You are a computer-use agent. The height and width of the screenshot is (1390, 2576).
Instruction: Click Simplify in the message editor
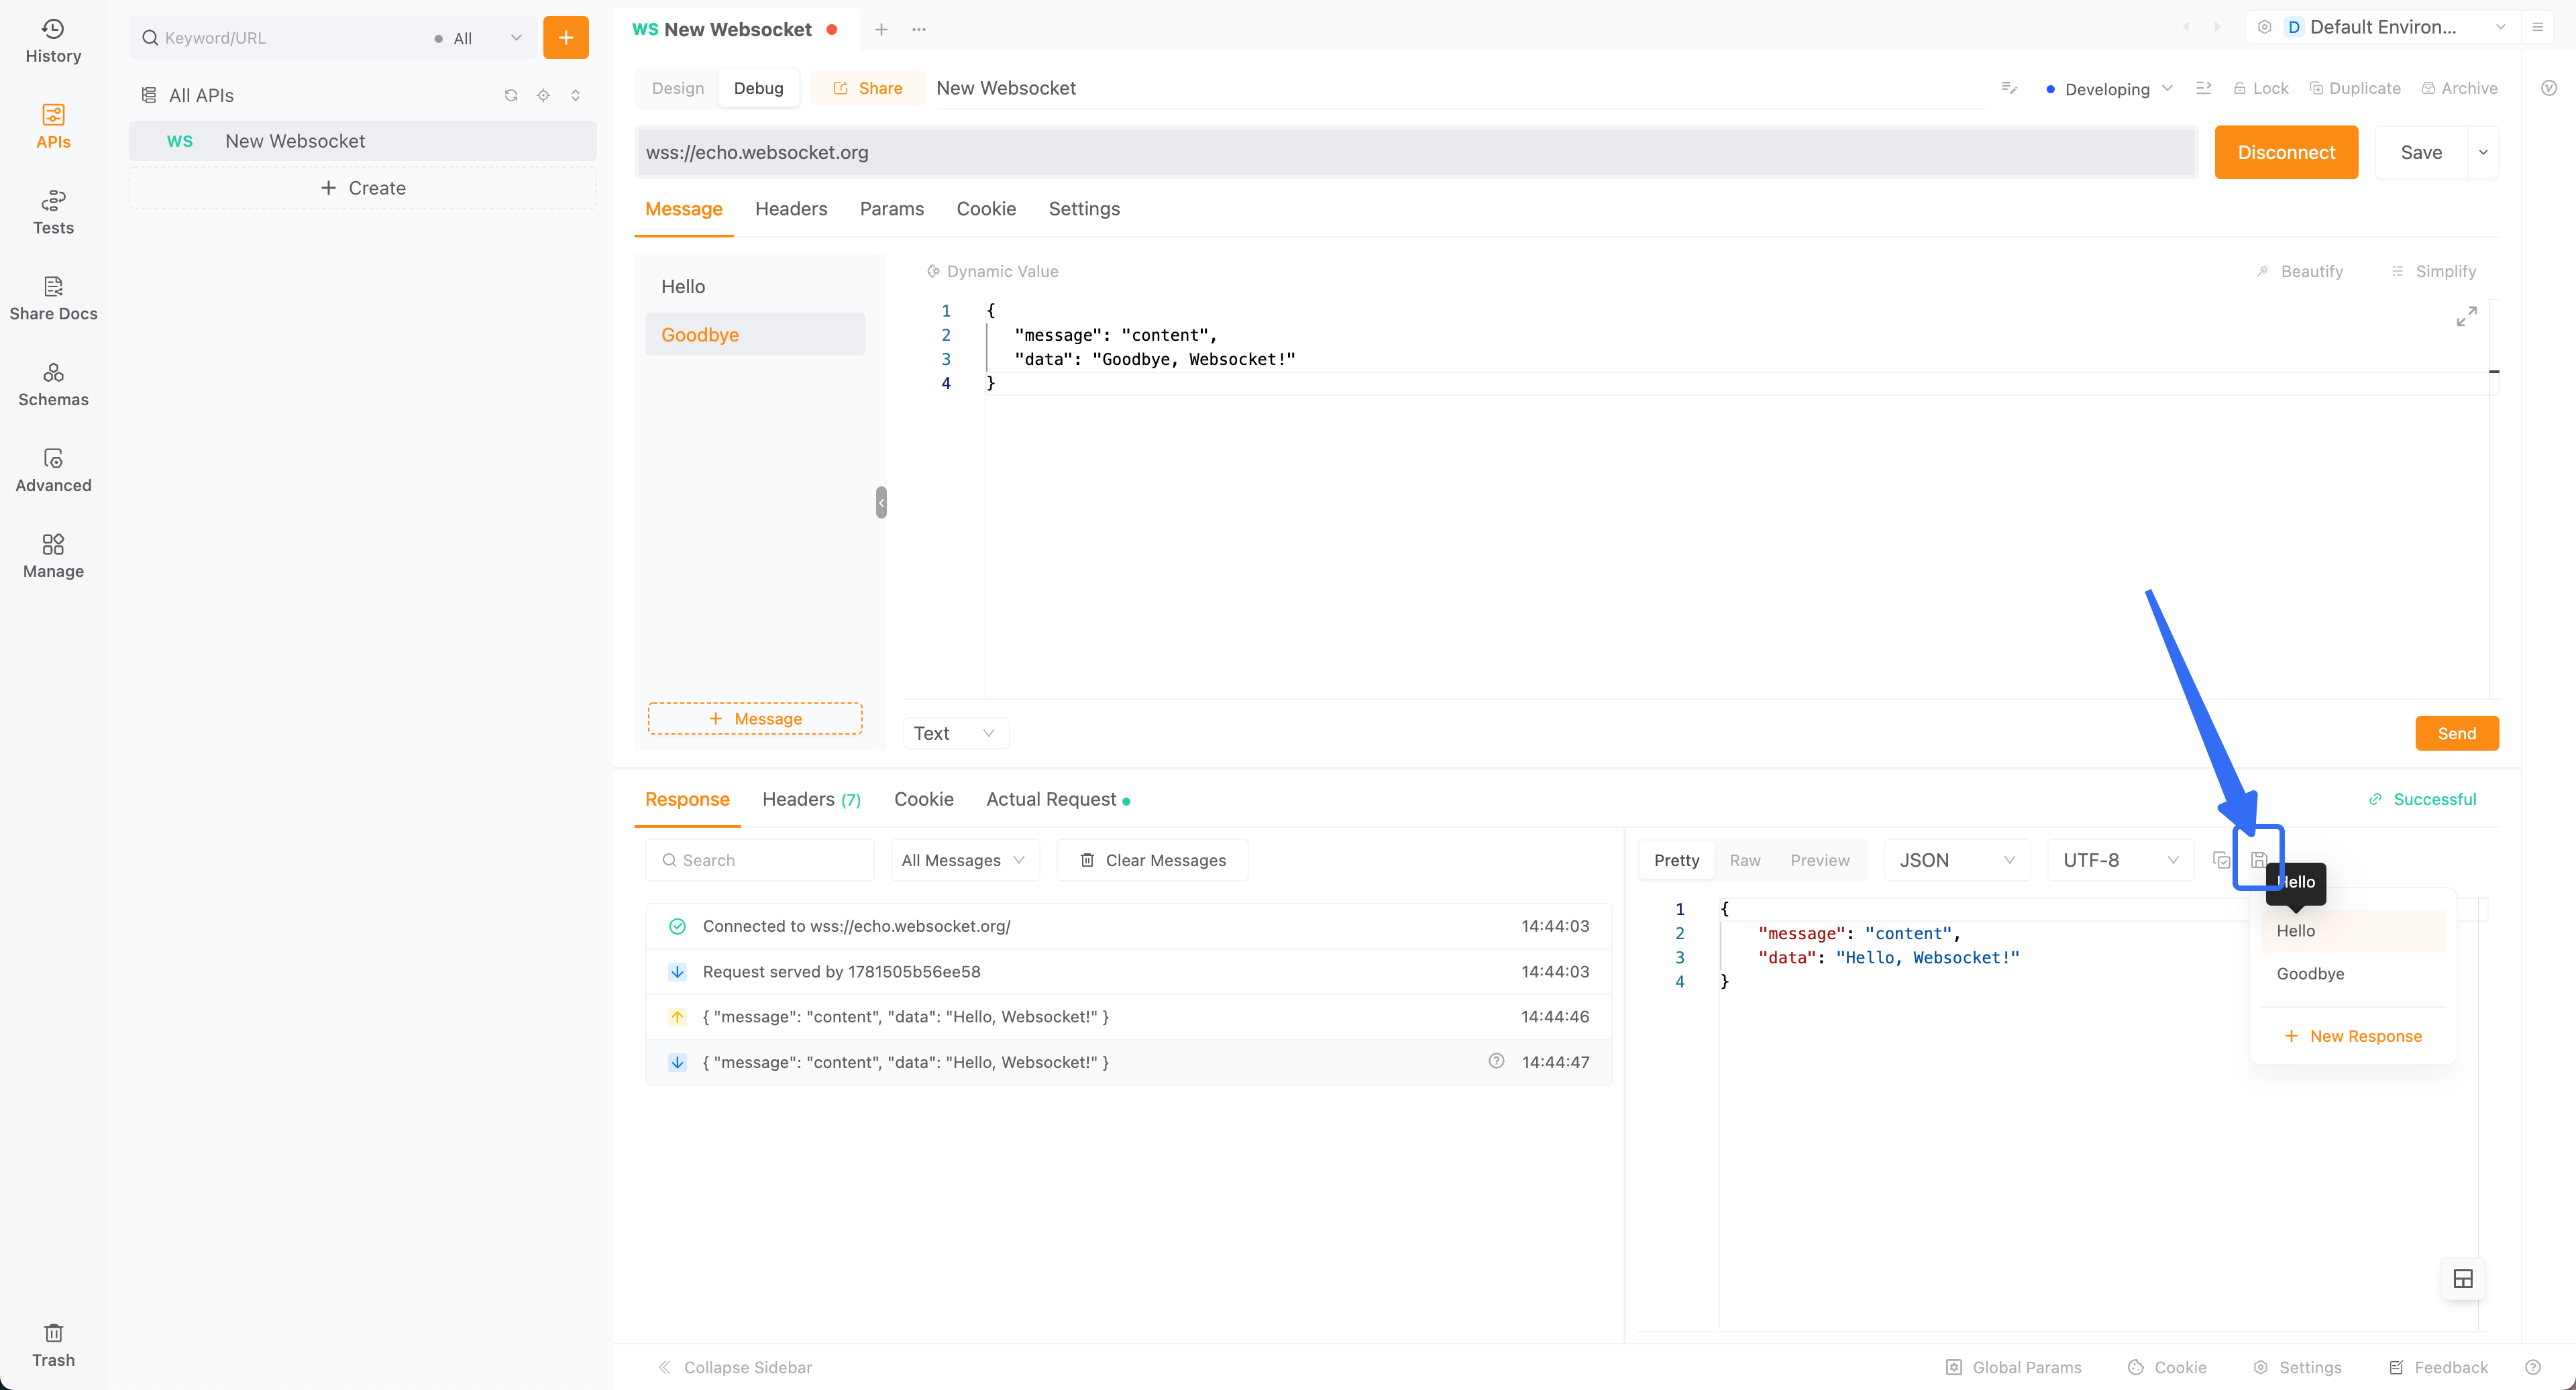2433,271
